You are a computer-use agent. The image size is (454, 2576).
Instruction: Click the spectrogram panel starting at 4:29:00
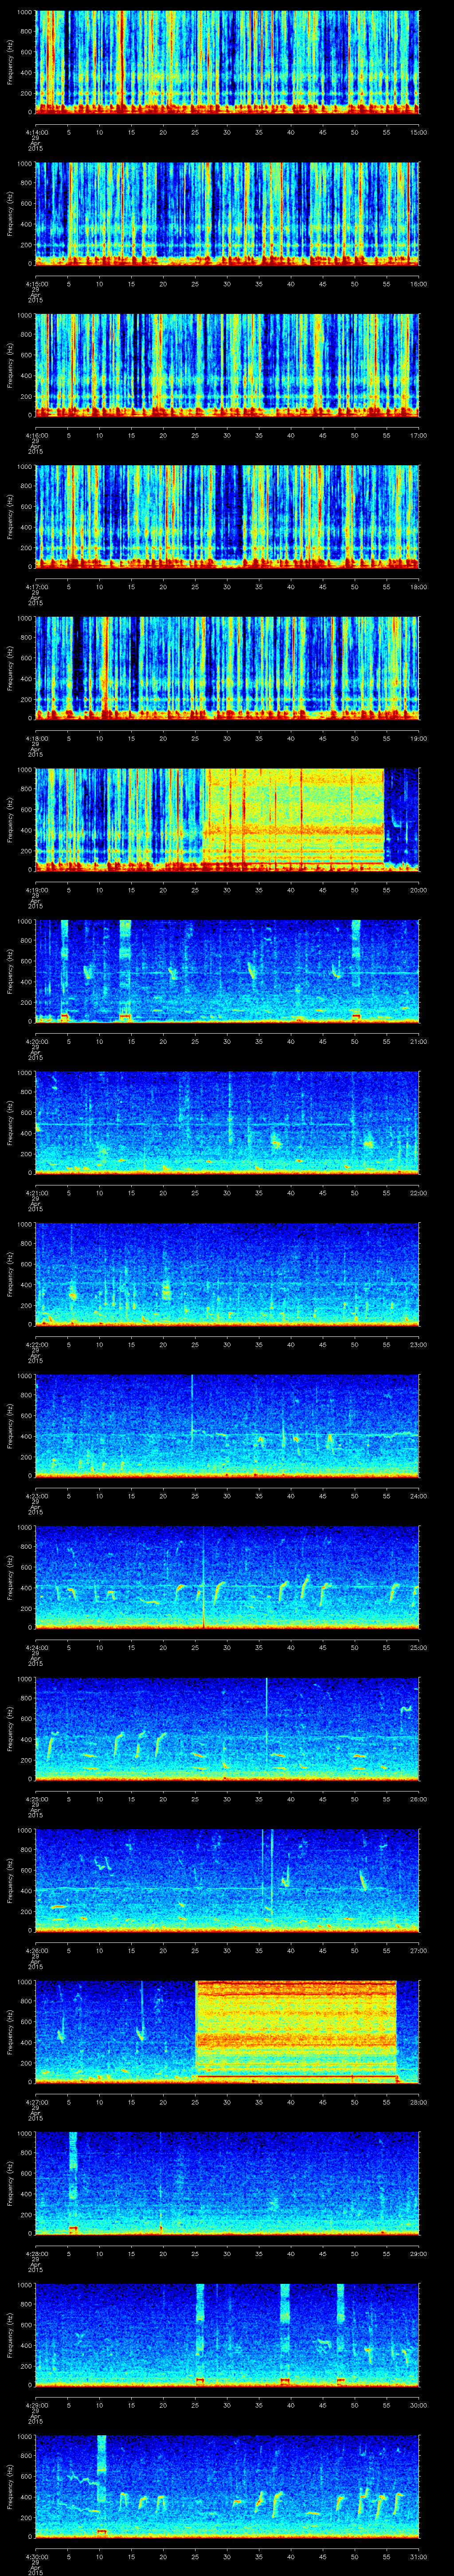[x=227, y=2335]
